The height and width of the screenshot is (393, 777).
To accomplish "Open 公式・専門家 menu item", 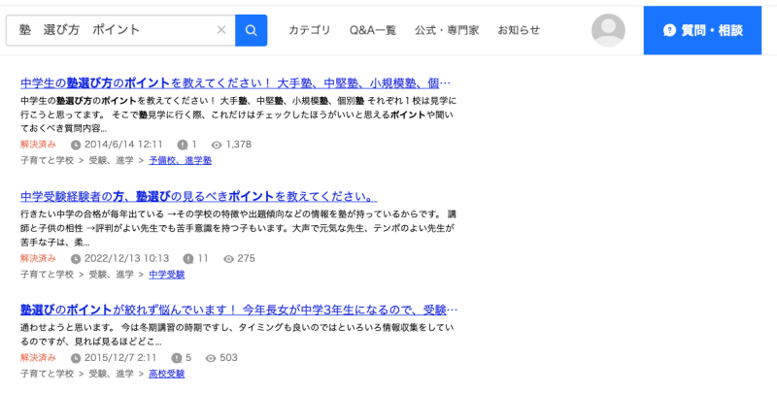I will click(447, 30).
